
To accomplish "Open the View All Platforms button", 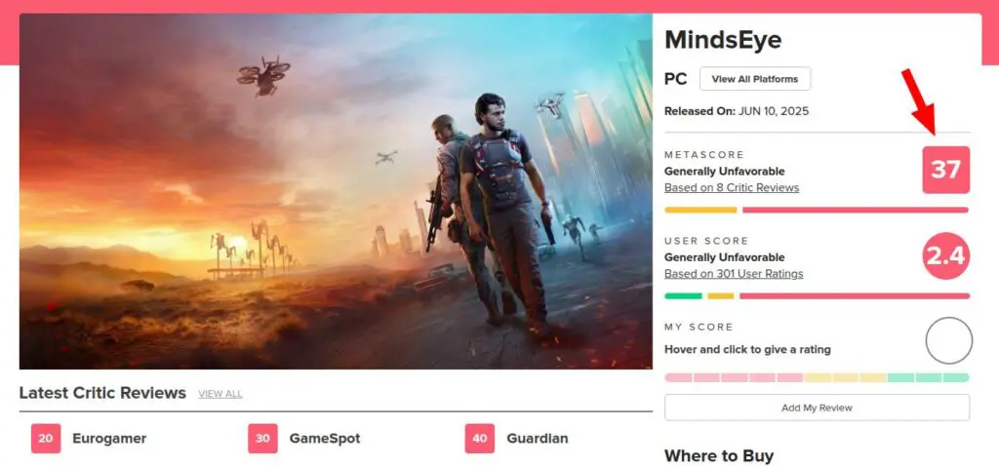I will tap(755, 79).
